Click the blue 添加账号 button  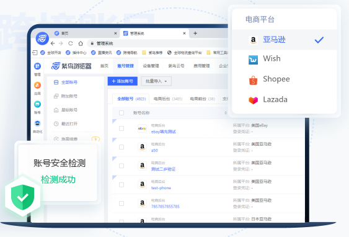[123, 81]
